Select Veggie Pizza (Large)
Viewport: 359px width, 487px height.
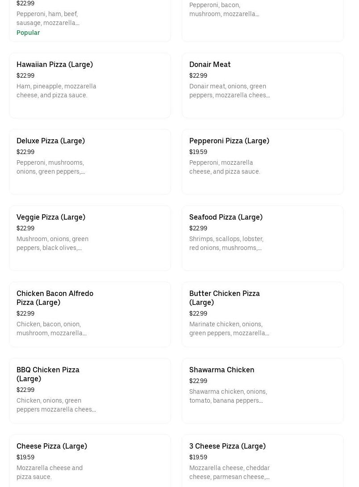(x=51, y=217)
